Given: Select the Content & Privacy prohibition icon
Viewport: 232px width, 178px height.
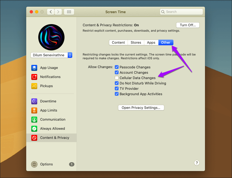Looking at the screenshot, I should tap(34, 138).
